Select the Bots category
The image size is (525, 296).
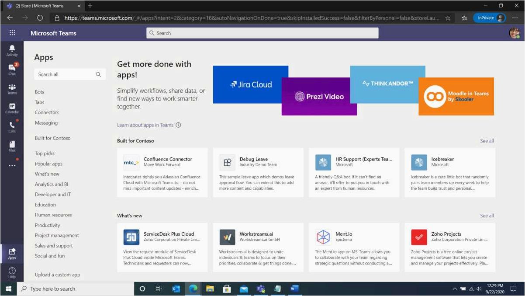[x=40, y=92]
